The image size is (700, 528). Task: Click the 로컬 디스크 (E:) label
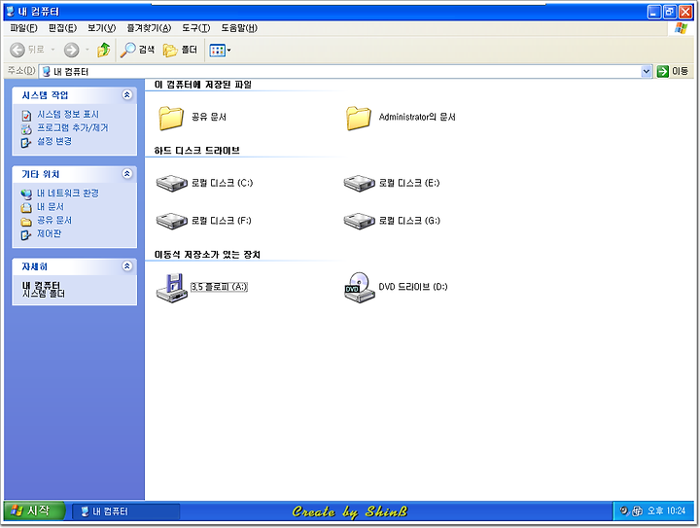point(409,183)
